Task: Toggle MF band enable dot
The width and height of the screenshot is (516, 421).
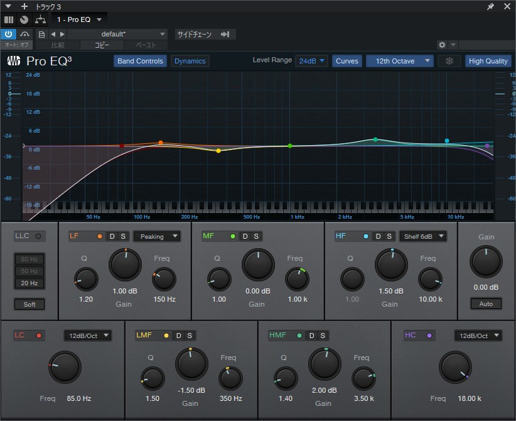Action: tap(233, 236)
